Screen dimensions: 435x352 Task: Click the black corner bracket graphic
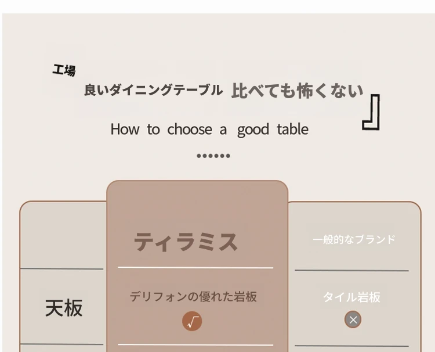pyautogui.click(x=371, y=112)
